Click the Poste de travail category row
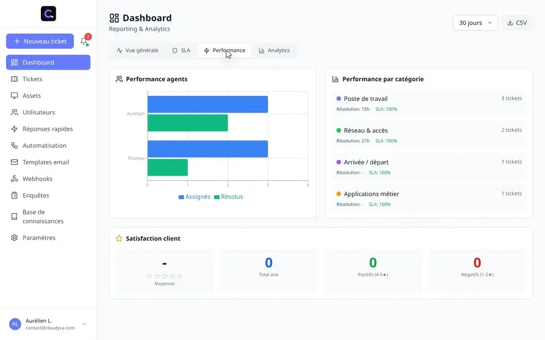 (x=429, y=103)
